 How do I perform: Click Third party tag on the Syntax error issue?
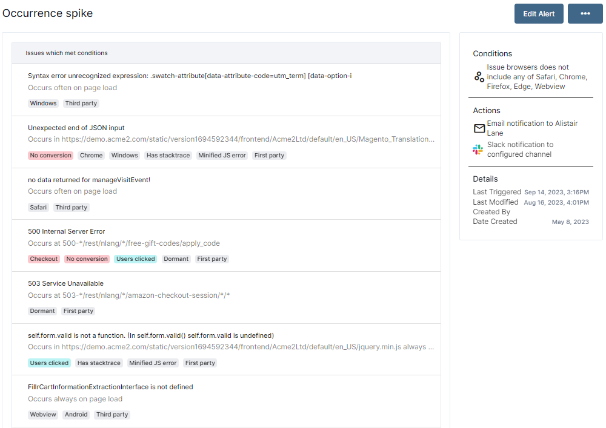(81, 104)
